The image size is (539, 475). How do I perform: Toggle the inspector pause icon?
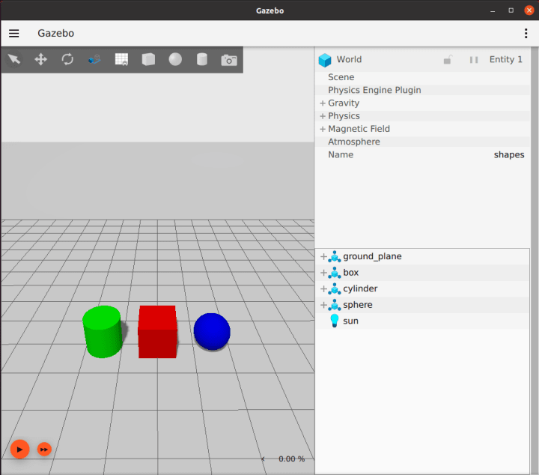474,60
